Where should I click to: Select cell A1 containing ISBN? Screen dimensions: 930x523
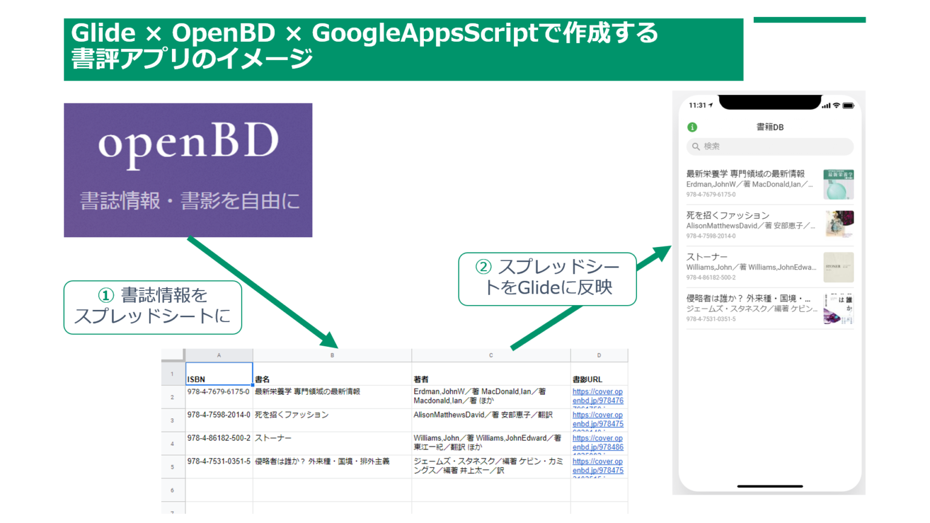pyautogui.click(x=218, y=374)
